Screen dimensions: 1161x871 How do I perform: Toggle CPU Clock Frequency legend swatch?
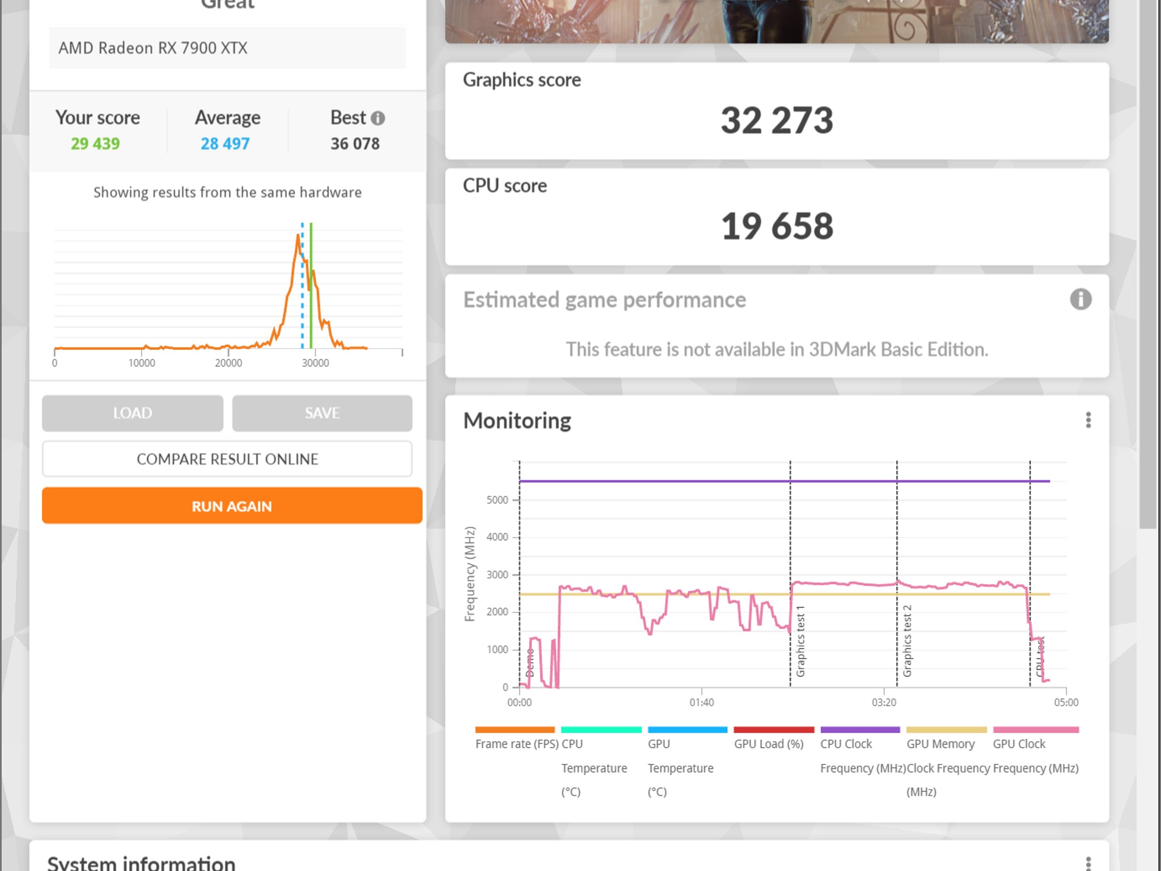(860, 730)
